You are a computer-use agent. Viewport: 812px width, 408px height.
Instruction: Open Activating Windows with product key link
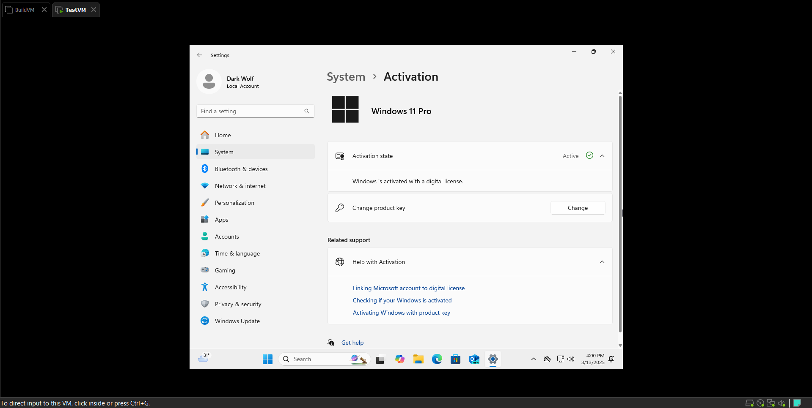coord(402,313)
